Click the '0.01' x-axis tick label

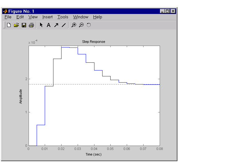pos(44,149)
